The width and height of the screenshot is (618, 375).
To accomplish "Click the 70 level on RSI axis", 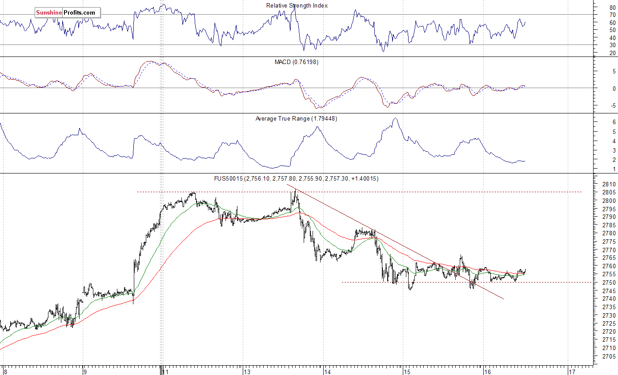I will [612, 15].
